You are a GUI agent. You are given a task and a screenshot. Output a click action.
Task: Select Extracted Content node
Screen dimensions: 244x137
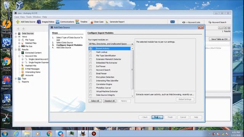33,53
